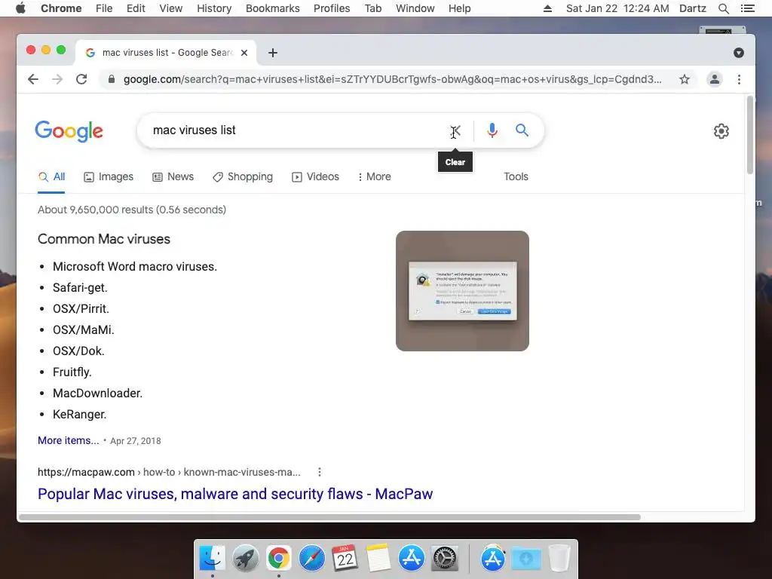Click the date and time in menu bar
This screenshot has width=772, height=579.
coord(617,8)
